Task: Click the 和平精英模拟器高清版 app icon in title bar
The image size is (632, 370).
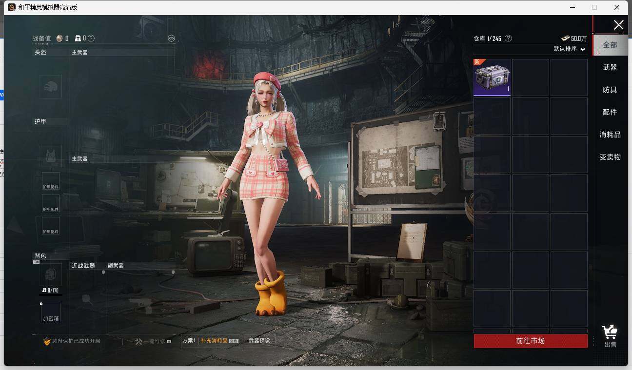Action: point(12,7)
